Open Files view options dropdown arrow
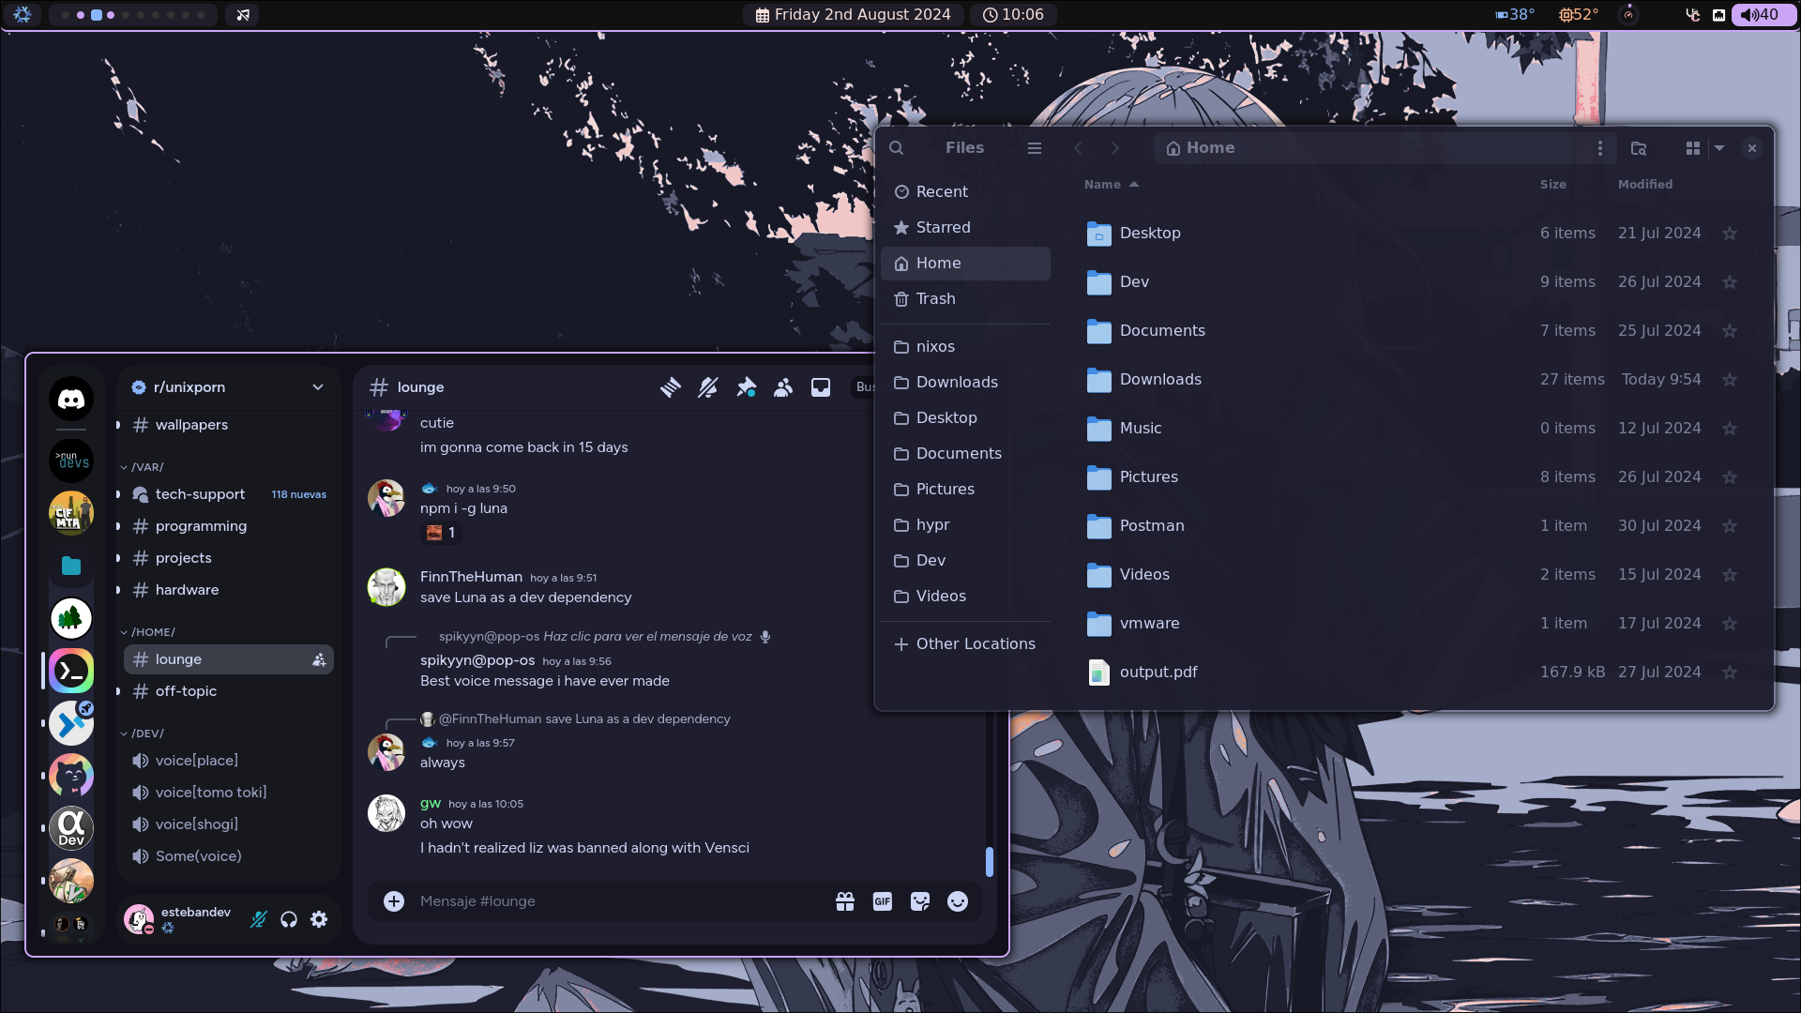1801x1013 pixels. [1719, 148]
